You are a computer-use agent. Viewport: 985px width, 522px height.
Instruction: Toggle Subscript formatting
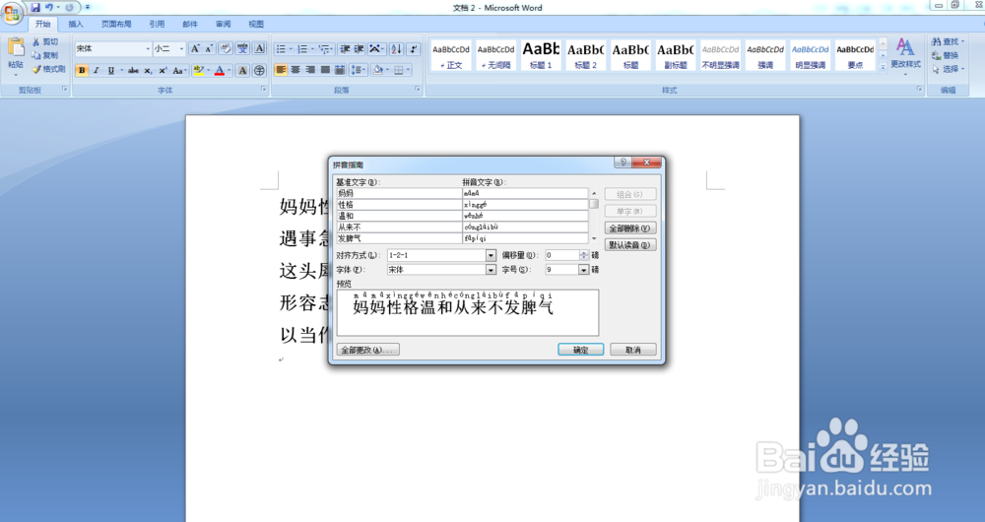click(148, 70)
